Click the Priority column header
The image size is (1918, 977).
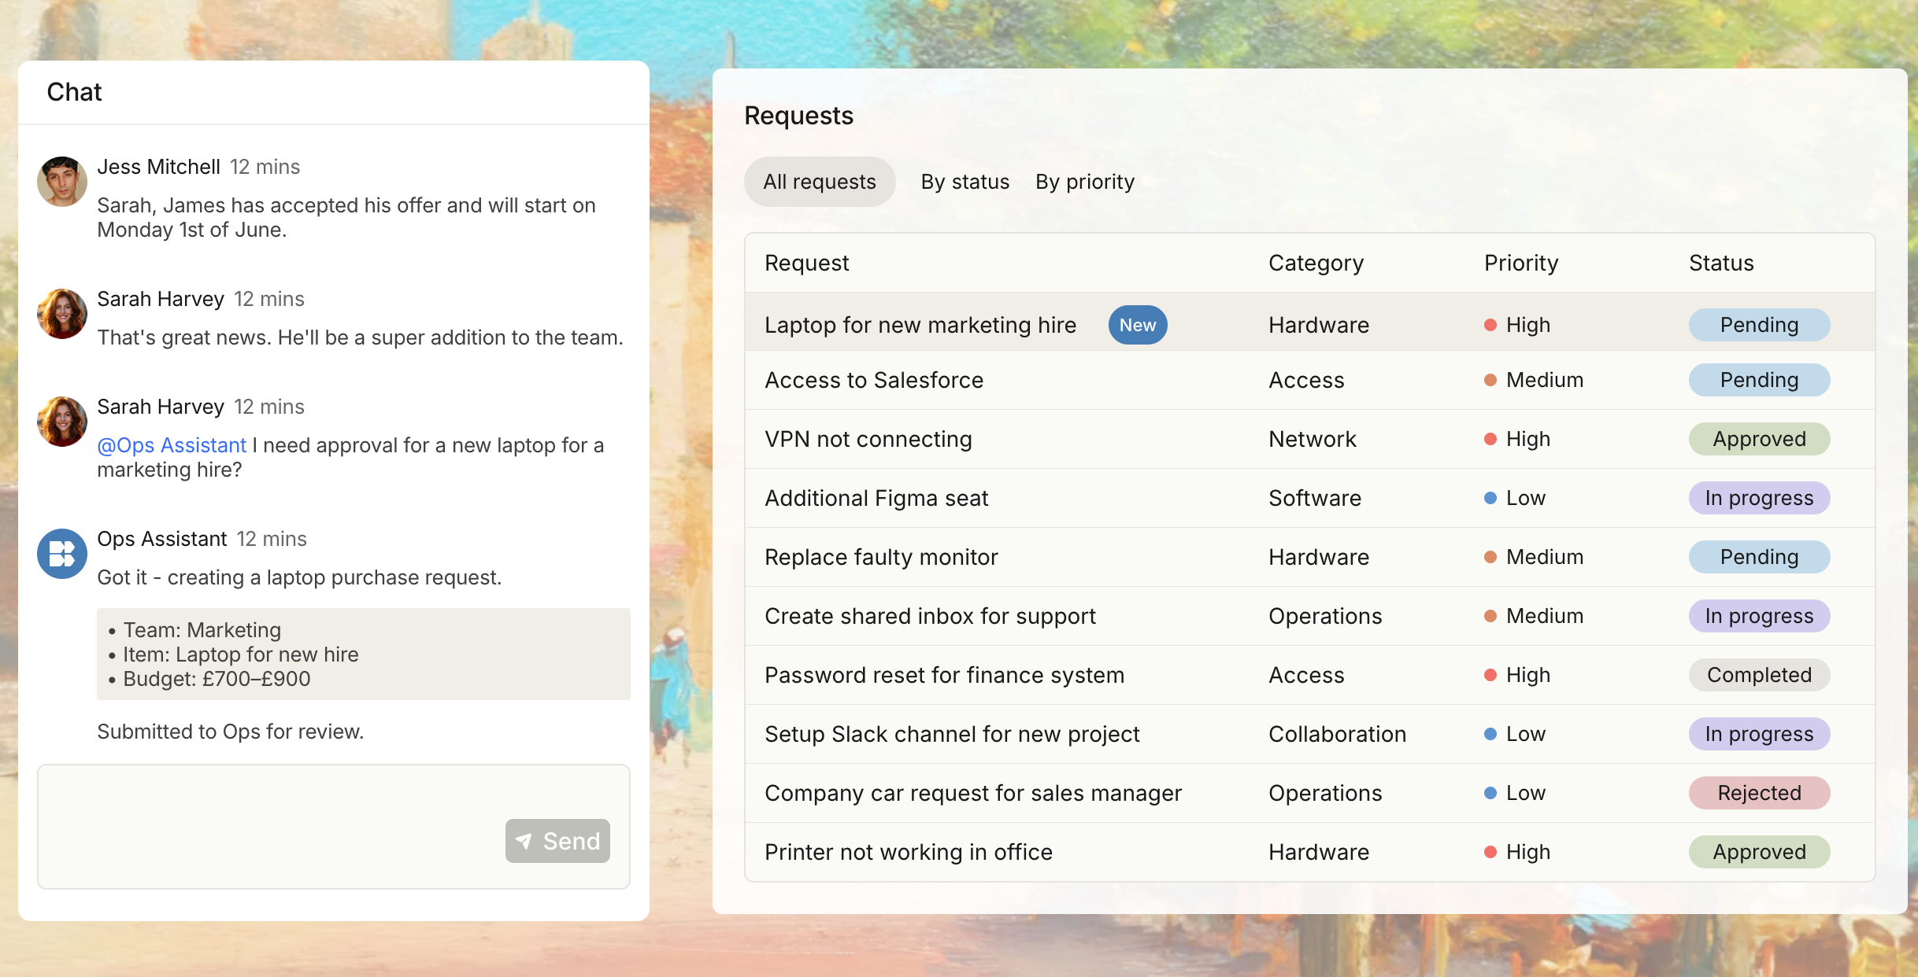[1520, 263]
